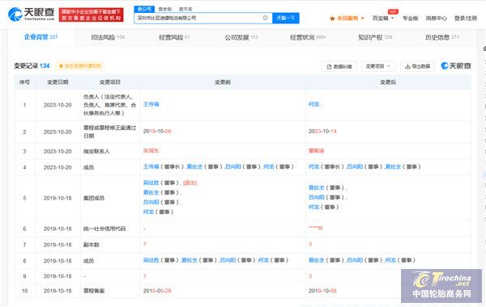Click 何龙 (董事长) in row 4 变更后
The width and height of the screenshot is (486, 307).
(x=313, y=166)
